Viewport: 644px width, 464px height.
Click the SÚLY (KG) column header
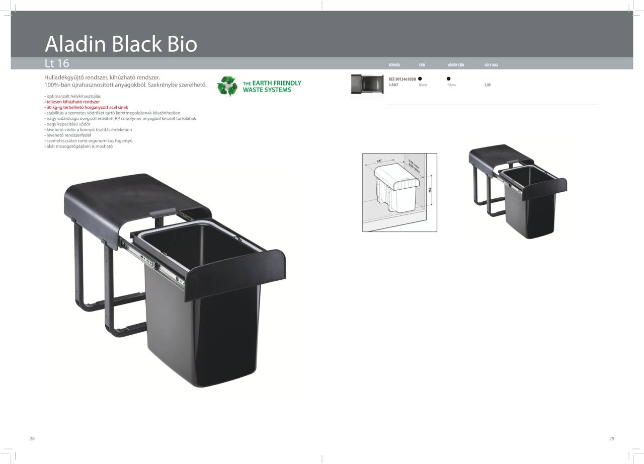(491, 65)
